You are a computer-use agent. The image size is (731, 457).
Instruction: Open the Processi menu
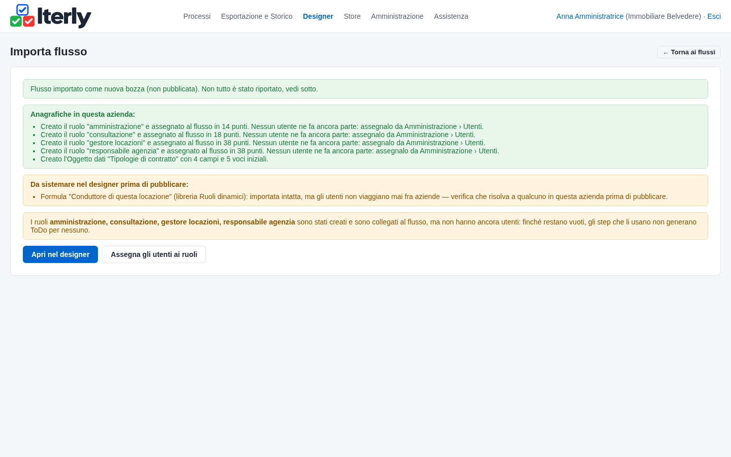(197, 16)
